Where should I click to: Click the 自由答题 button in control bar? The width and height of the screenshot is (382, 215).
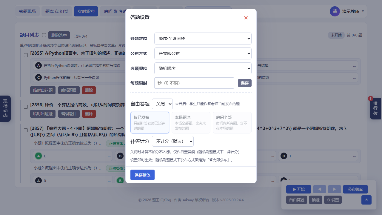[297, 200]
